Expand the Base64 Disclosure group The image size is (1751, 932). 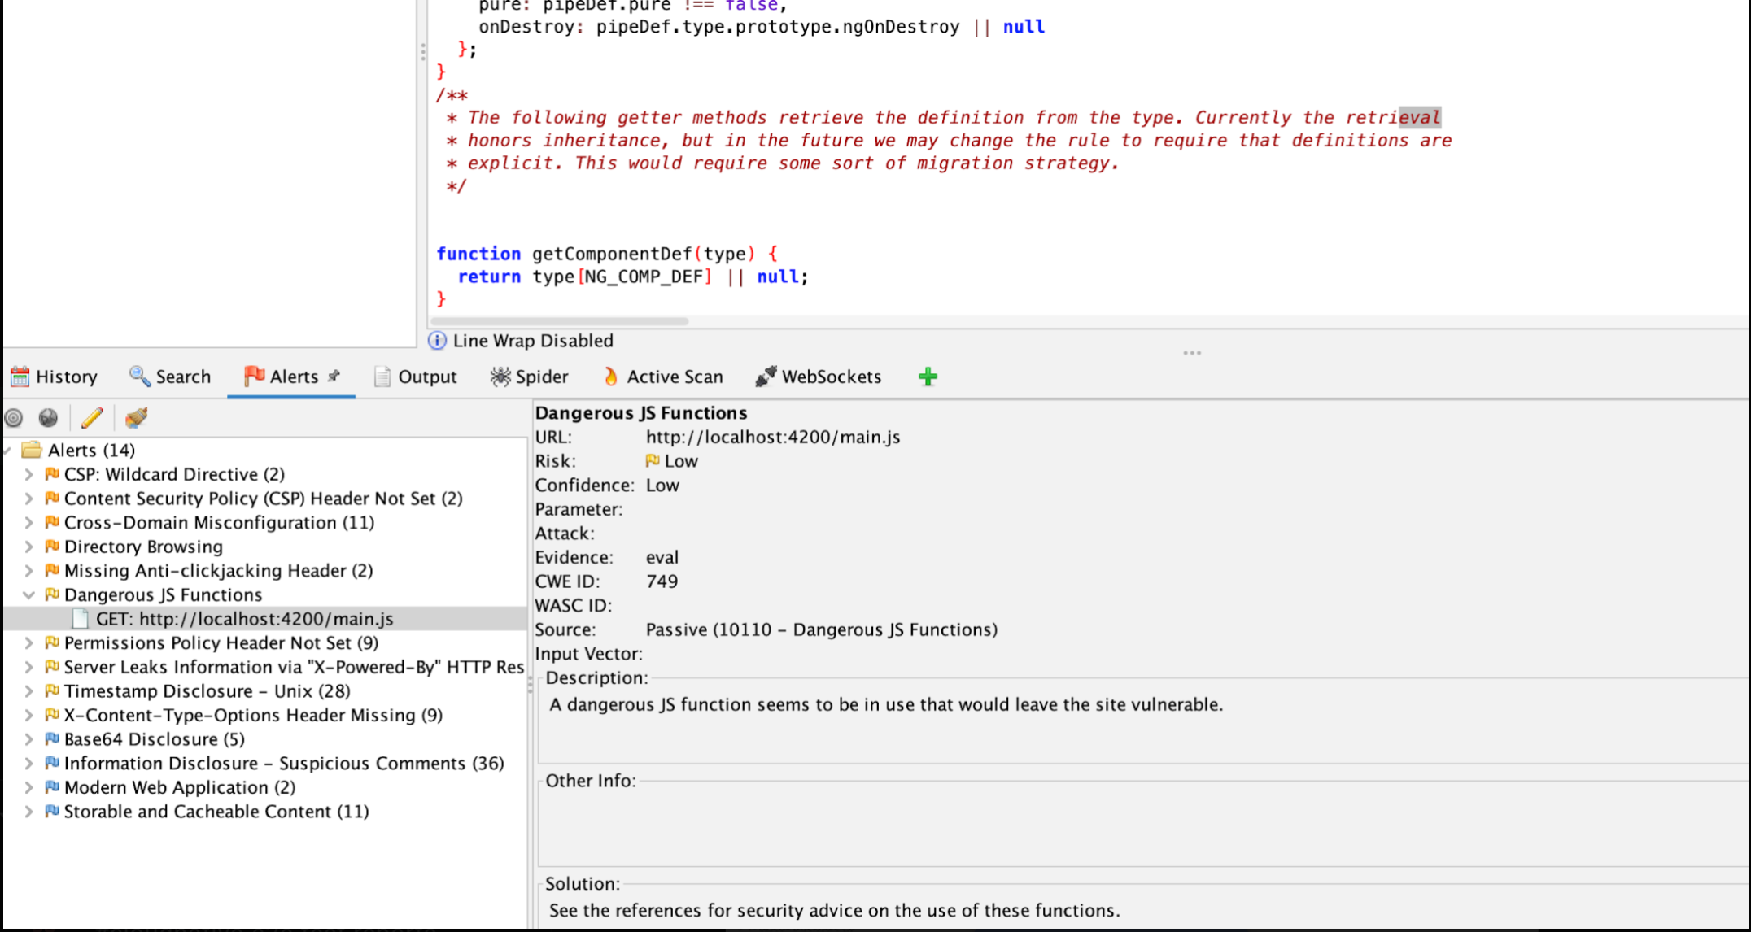pos(29,738)
